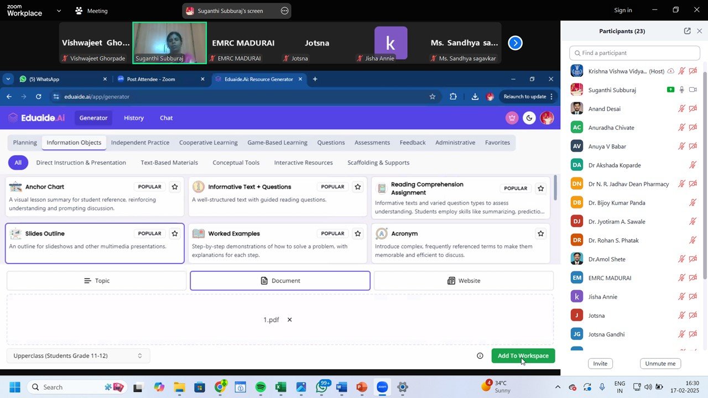Click the next participants arrow in video strip
The image size is (708, 398).
(515, 43)
